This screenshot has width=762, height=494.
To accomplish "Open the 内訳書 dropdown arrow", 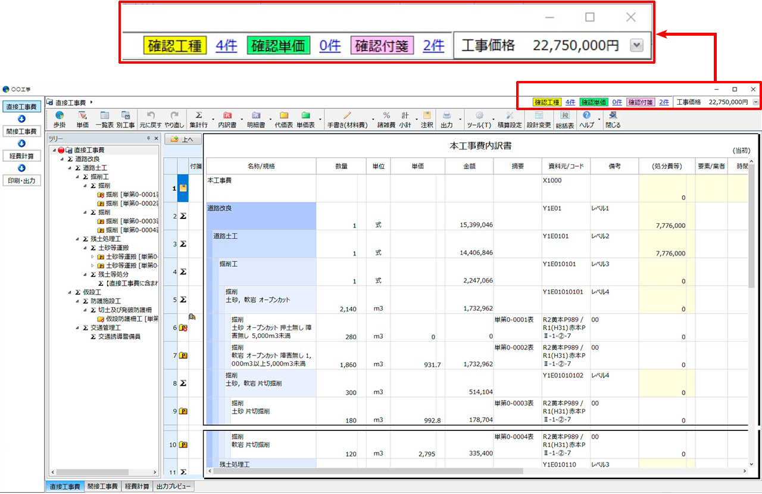I will click(241, 120).
